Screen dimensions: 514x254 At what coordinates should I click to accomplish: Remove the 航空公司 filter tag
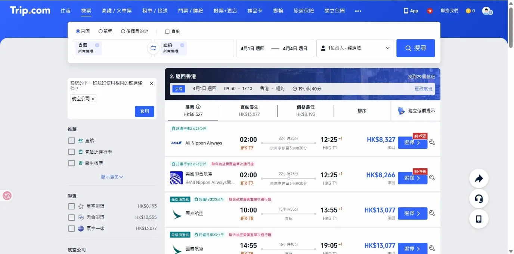(93, 99)
